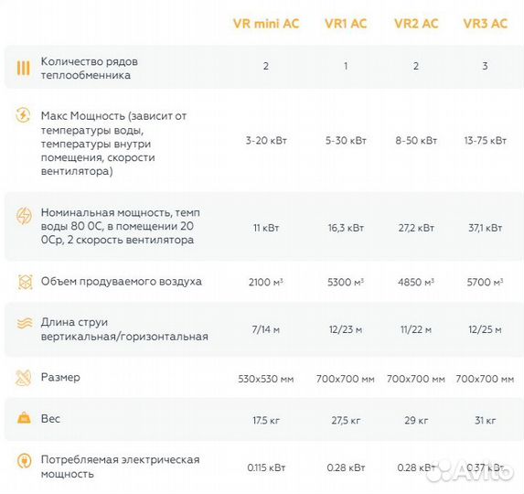Click heat exchanger rows value for VR1 AC
The width and height of the screenshot is (524, 494).
click(x=346, y=66)
